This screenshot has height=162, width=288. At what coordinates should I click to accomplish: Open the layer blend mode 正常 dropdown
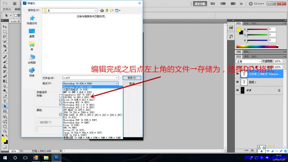point(249,61)
